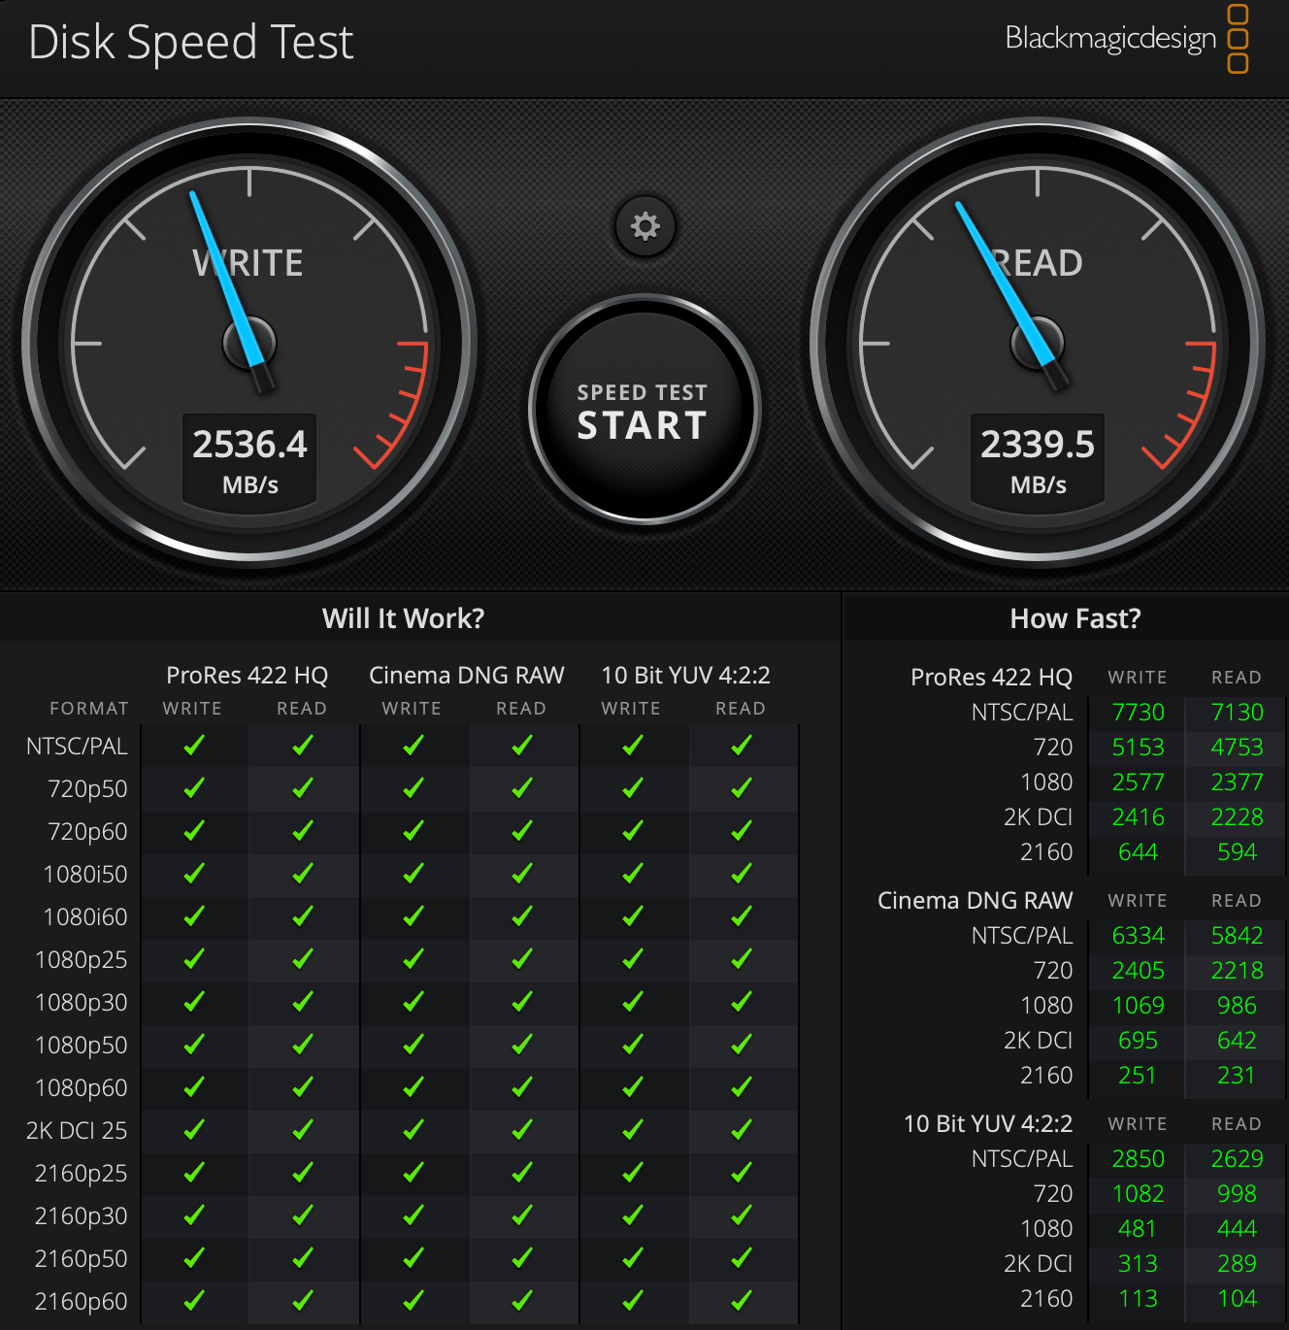1289x1330 pixels.
Task: Click the 2536.4 MB/s write readout
Action: coord(249,458)
